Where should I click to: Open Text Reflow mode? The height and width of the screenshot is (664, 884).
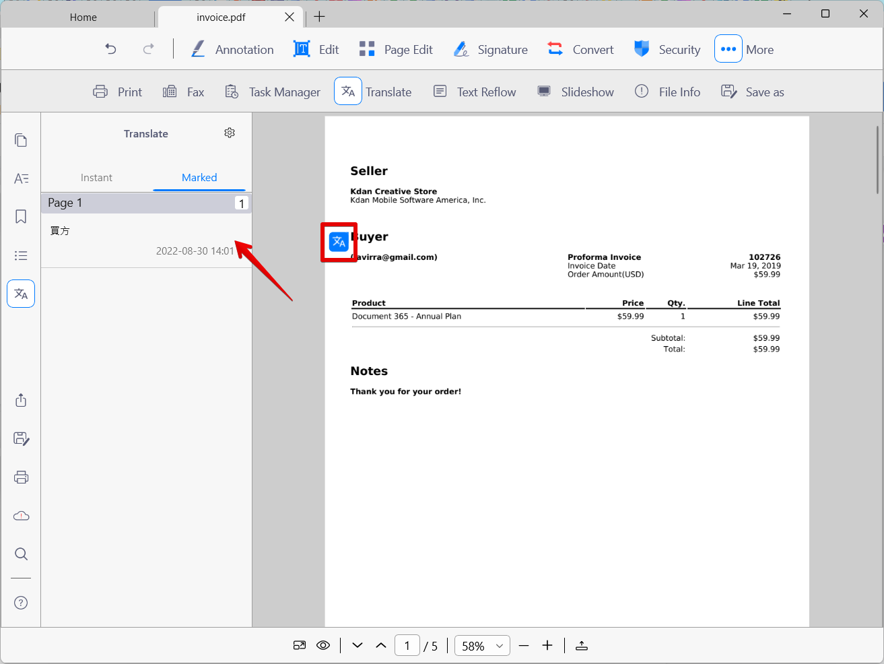tap(474, 92)
